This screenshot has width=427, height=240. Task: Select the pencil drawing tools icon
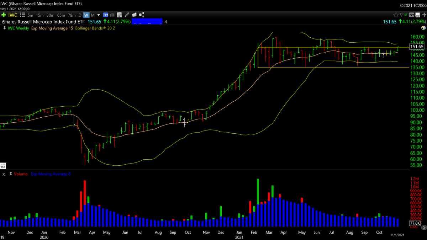tap(127, 15)
